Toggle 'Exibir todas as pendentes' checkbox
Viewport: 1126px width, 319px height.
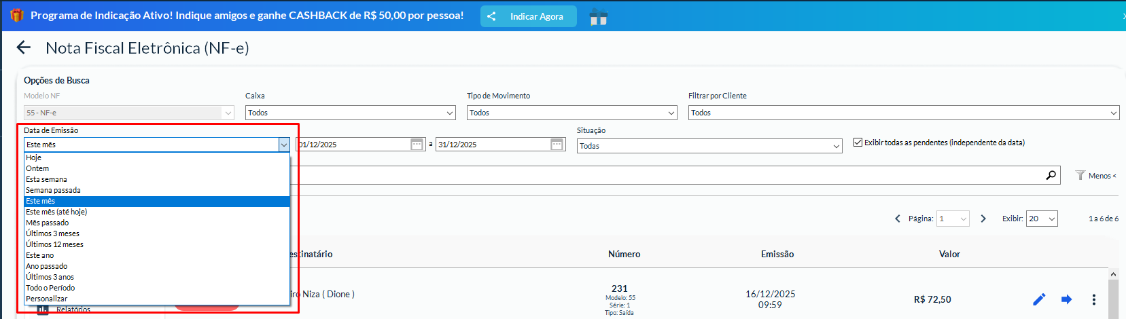pos(858,143)
